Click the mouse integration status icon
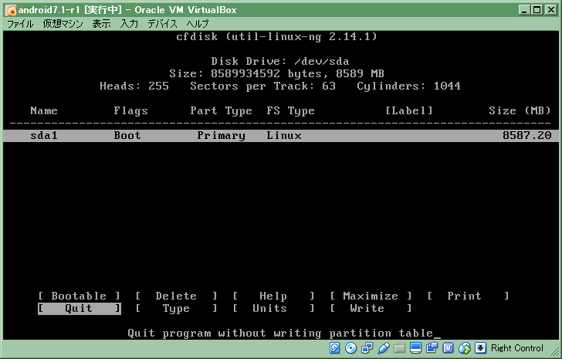 coord(465,348)
